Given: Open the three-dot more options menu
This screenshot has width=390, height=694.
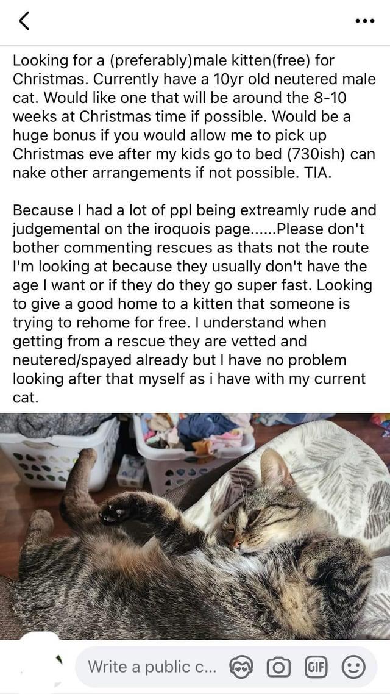Looking at the screenshot, I should pyautogui.click(x=365, y=21).
